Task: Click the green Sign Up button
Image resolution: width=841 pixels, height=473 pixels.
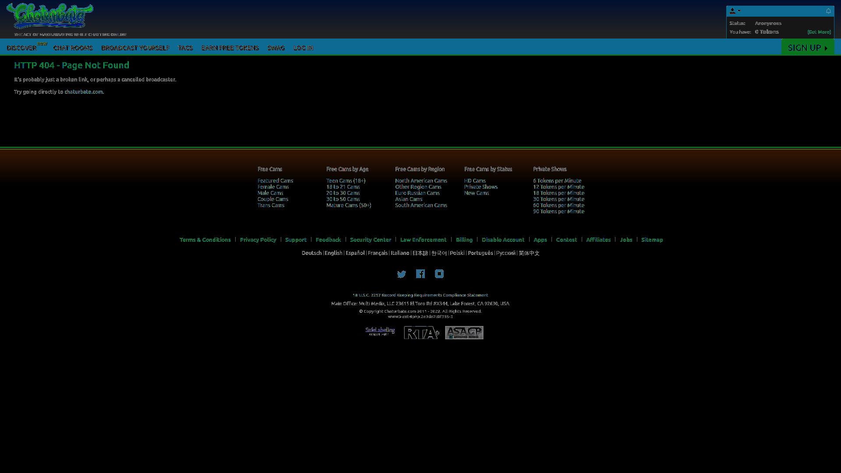Action: click(x=807, y=47)
